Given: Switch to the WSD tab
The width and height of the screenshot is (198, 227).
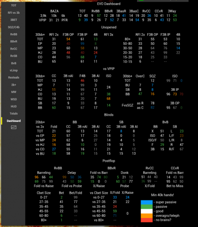Looking at the screenshot, I should click(14, 99).
